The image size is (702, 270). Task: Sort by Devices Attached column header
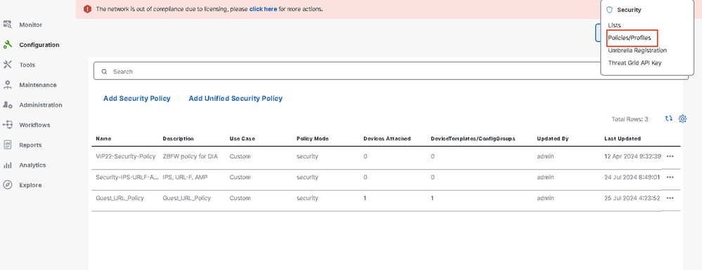pyautogui.click(x=386, y=139)
